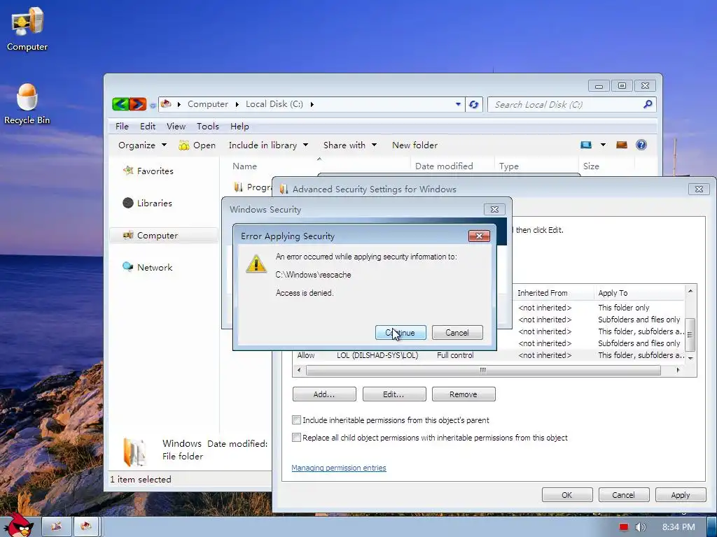Show the preview pane icon
Image resolution: width=717 pixels, height=537 pixels.
(622, 145)
